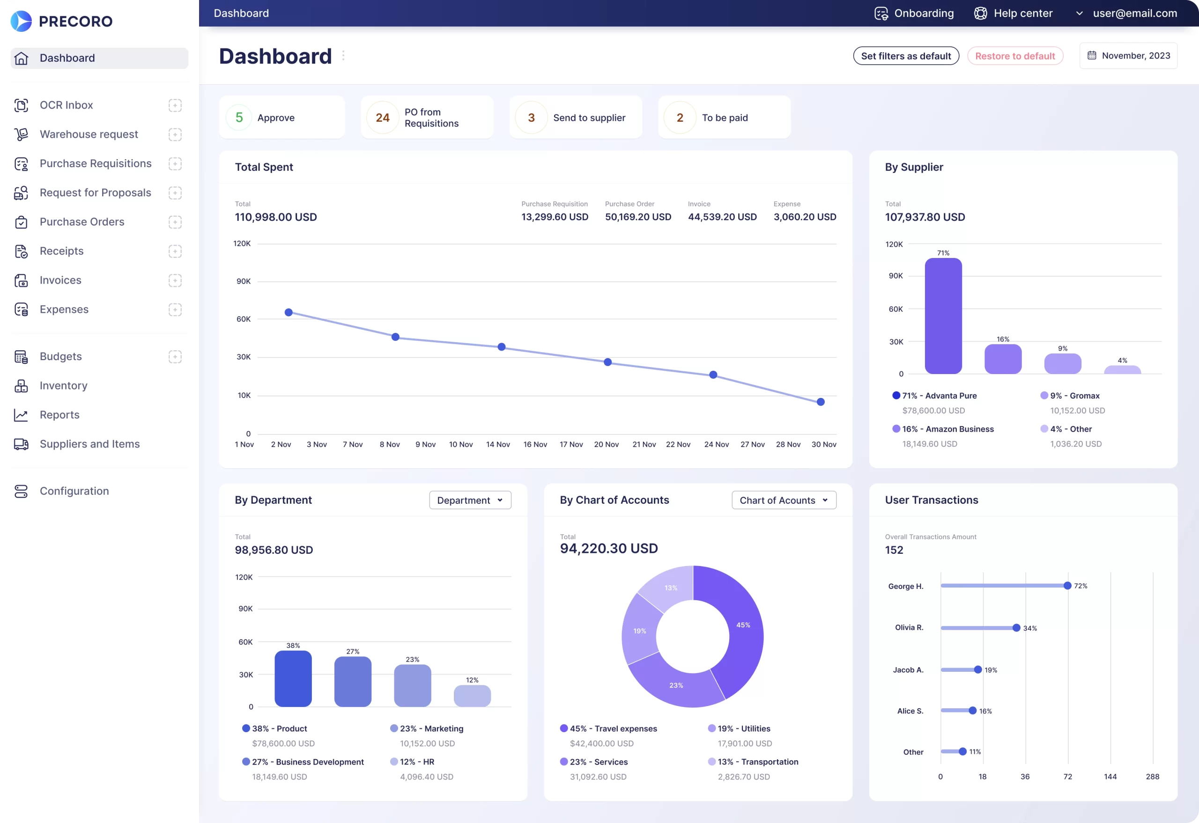Click three-dot menu beside Dashboard title

pyautogui.click(x=344, y=56)
